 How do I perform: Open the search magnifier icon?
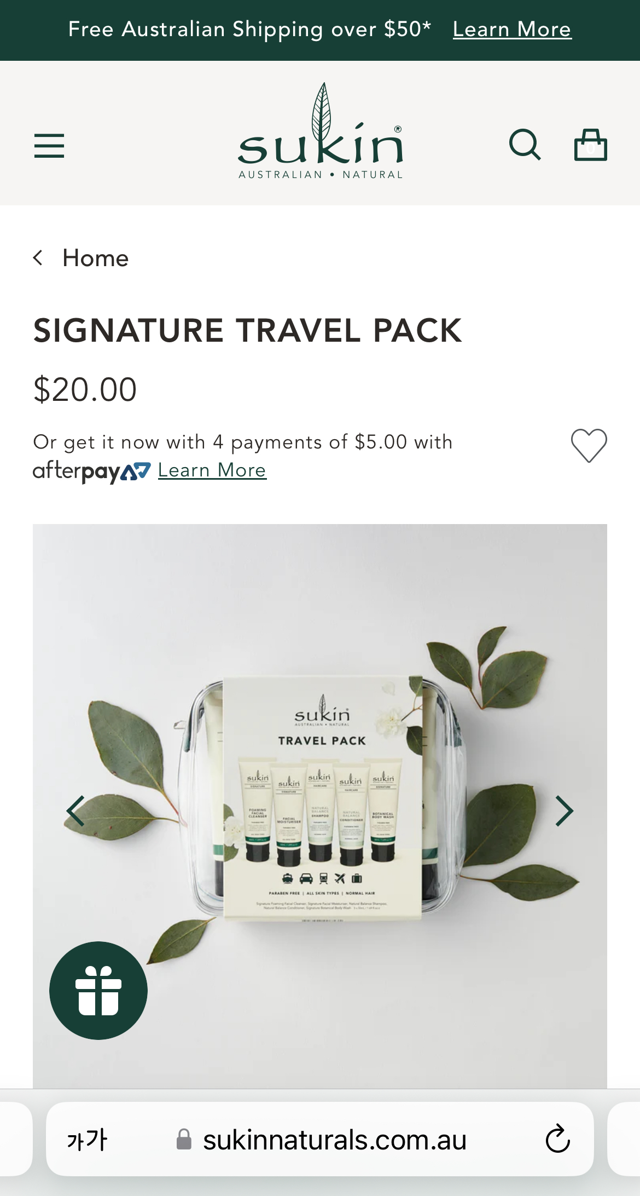tap(525, 145)
